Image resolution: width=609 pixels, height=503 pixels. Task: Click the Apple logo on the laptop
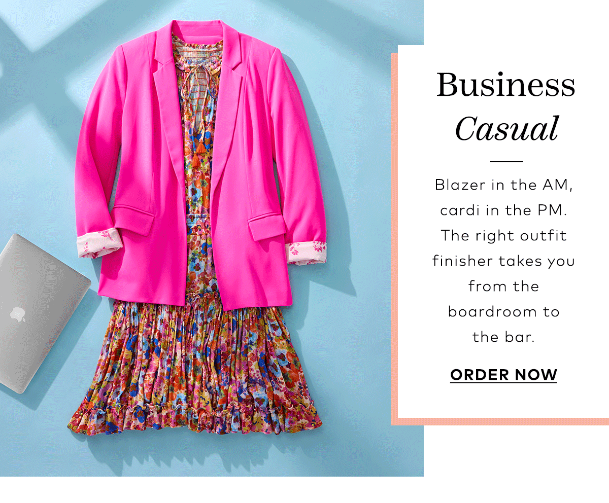click(17, 314)
